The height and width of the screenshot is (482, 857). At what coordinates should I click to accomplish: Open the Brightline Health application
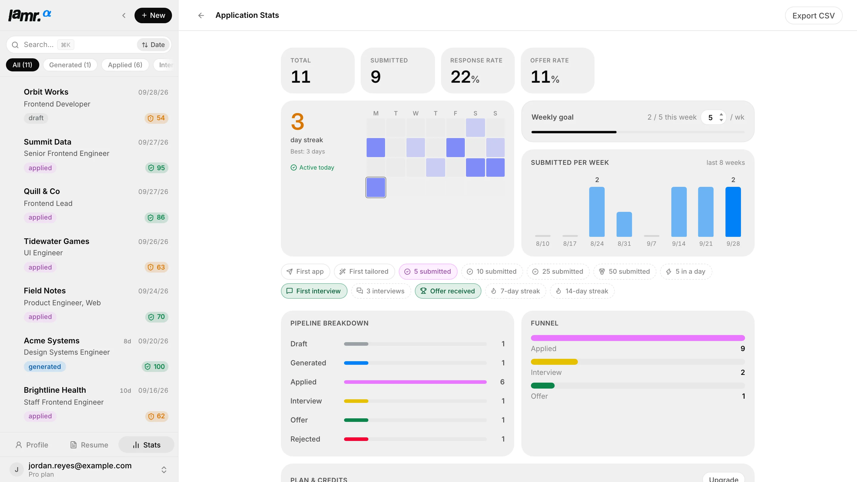89,403
